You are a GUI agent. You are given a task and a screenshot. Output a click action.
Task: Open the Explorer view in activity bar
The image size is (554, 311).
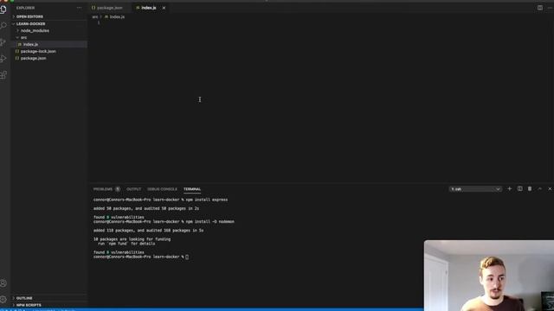click(3, 10)
